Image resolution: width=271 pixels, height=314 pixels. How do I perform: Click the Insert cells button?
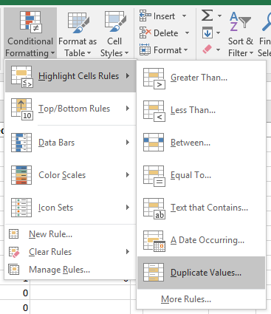(157, 16)
